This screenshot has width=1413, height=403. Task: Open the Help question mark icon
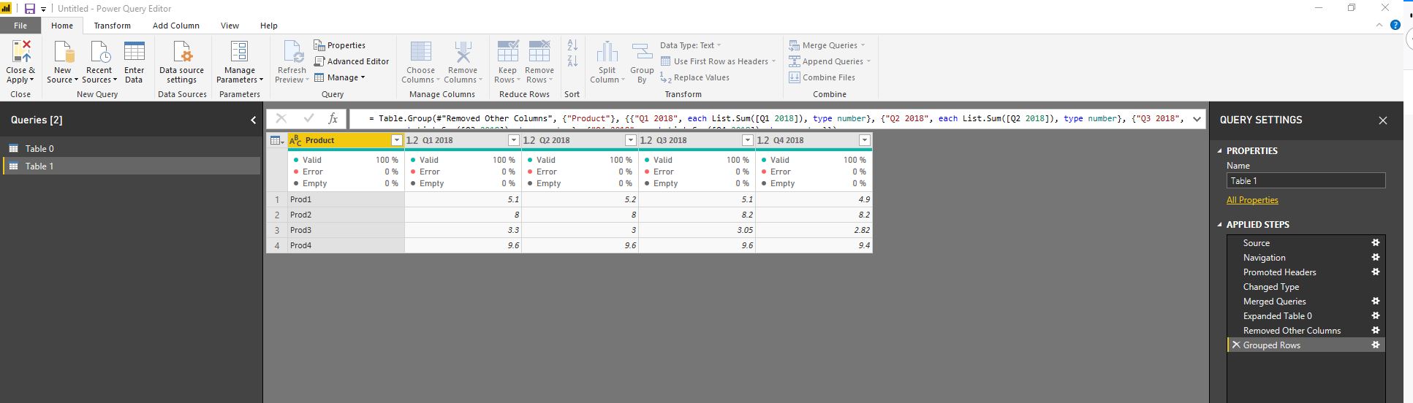coord(1395,25)
